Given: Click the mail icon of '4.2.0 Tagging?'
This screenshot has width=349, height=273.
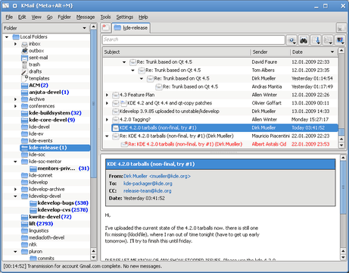Looking at the screenshot, I should click(x=116, y=120).
